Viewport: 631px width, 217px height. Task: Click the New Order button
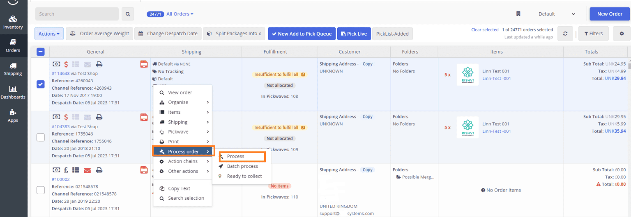[x=610, y=14]
